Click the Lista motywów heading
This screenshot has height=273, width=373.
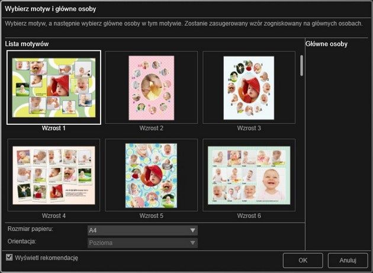point(27,44)
